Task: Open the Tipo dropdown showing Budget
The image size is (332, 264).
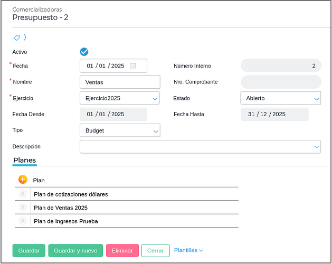Action: point(120,130)
